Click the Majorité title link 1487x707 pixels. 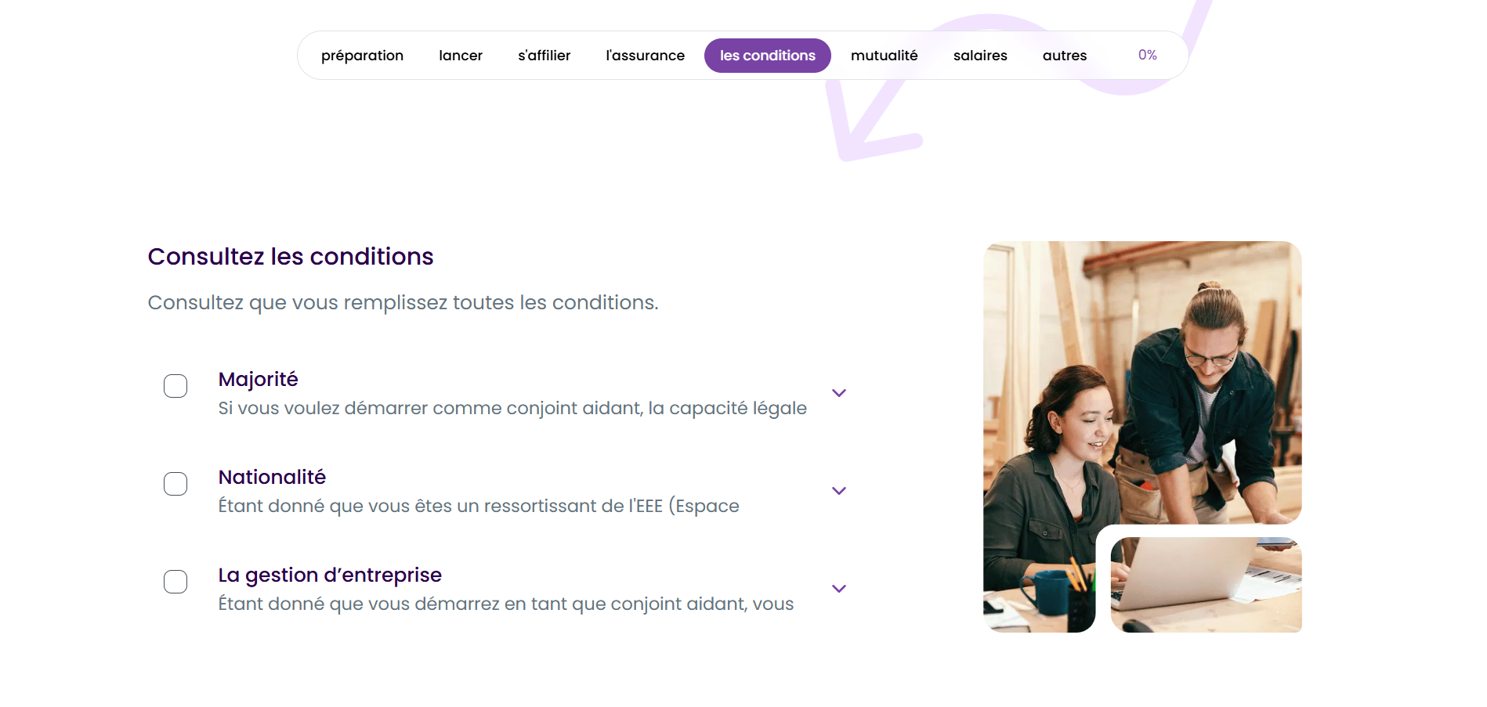pyautogui.click(x=258, y=379)
